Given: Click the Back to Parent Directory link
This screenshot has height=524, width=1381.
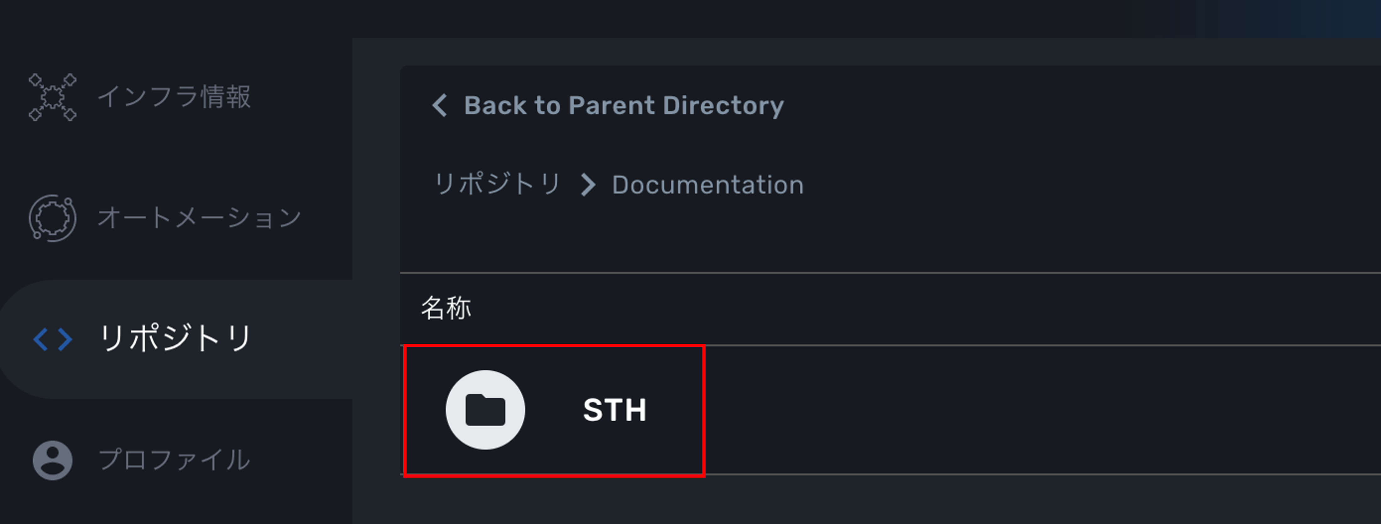Looking at the screenshot, I should 623,105.
